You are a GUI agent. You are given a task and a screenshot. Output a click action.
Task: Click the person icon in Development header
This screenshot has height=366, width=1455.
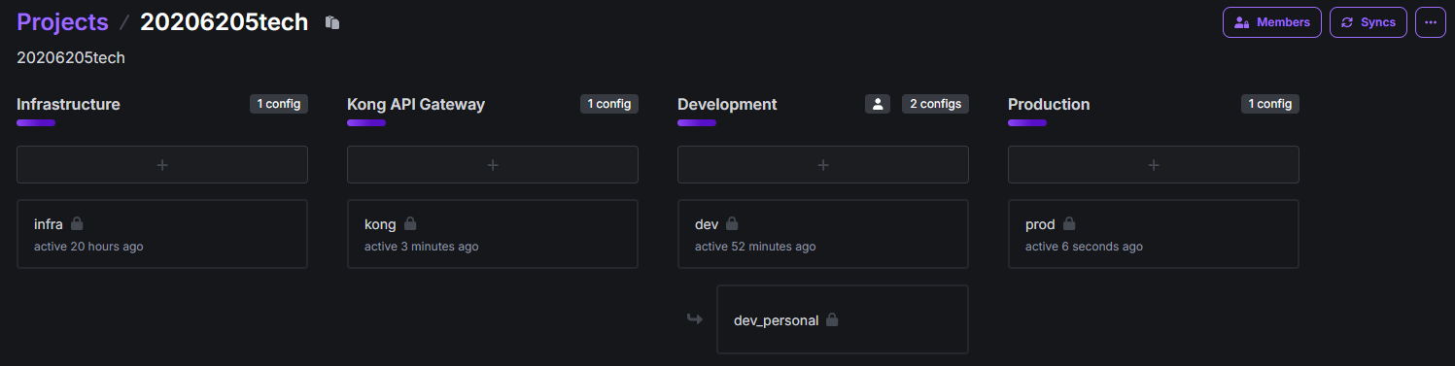(878, 104)
